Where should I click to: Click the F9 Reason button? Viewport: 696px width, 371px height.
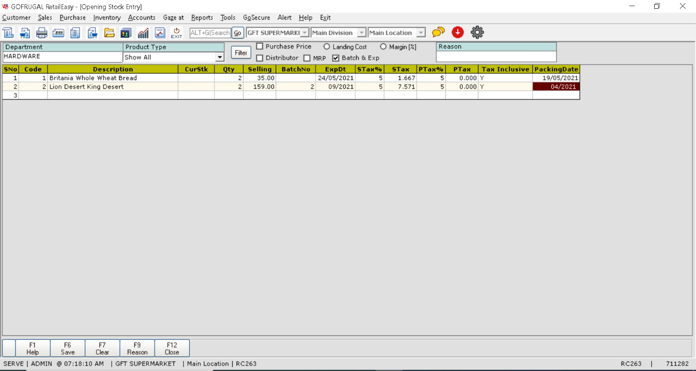tap(137, 348)
